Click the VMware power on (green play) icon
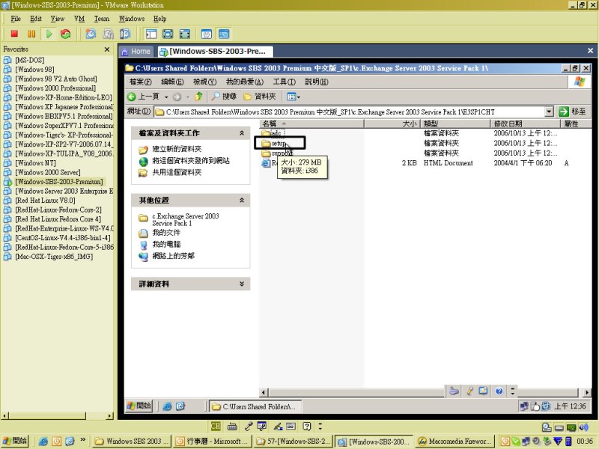This screenshot has width=599, height=449. [49, 34]
